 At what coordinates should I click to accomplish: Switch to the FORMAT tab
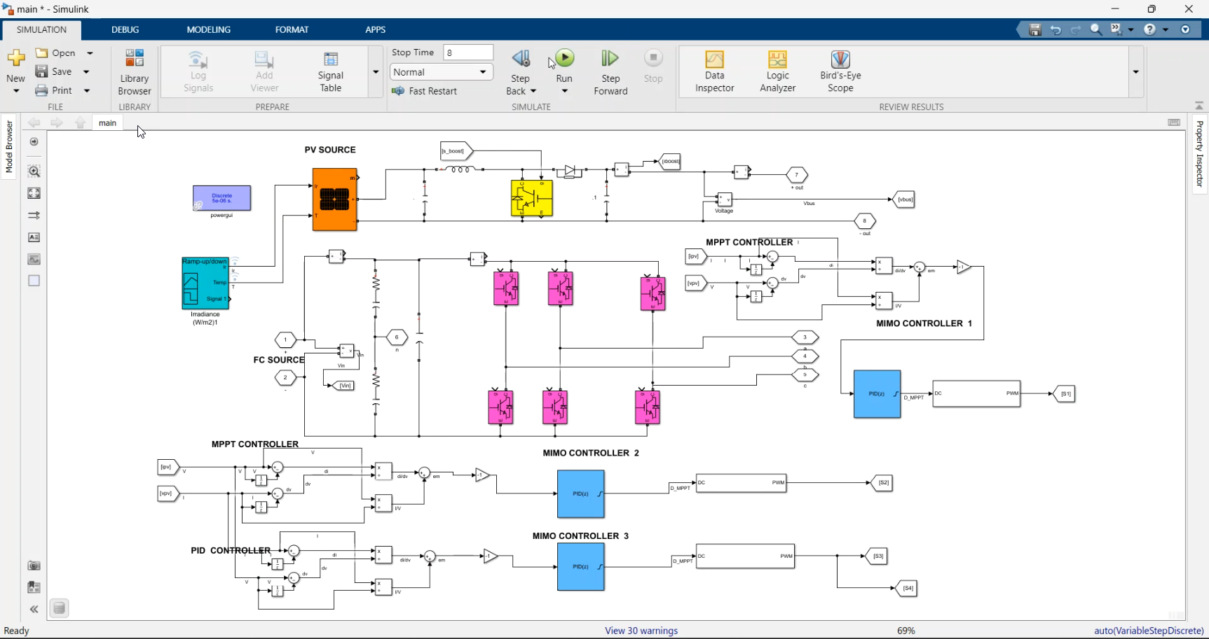tap(292, 29)
